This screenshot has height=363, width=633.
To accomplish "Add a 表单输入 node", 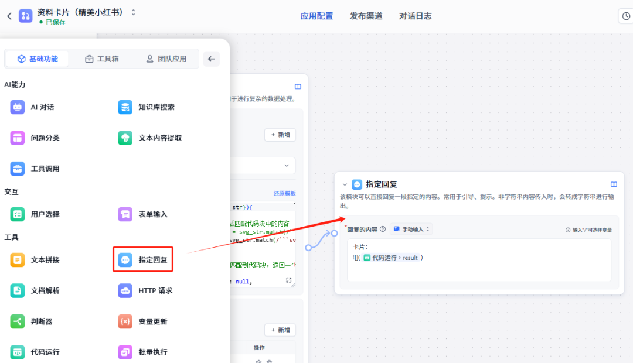I will [142, 214].
